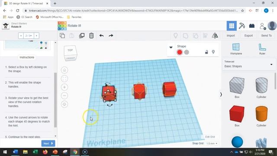This screenshot has width=277, height=156.
Task: Pick the red Solid color swatch
Action: coord(180,52)
